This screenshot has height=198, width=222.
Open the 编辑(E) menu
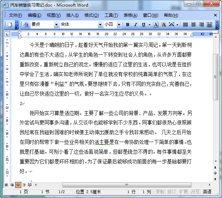(34, 15)
